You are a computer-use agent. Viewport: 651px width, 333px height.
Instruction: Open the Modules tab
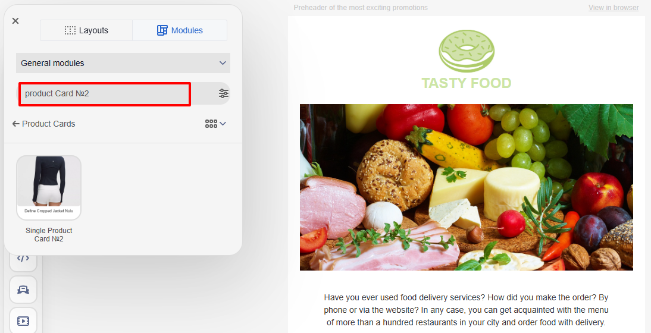180,30
